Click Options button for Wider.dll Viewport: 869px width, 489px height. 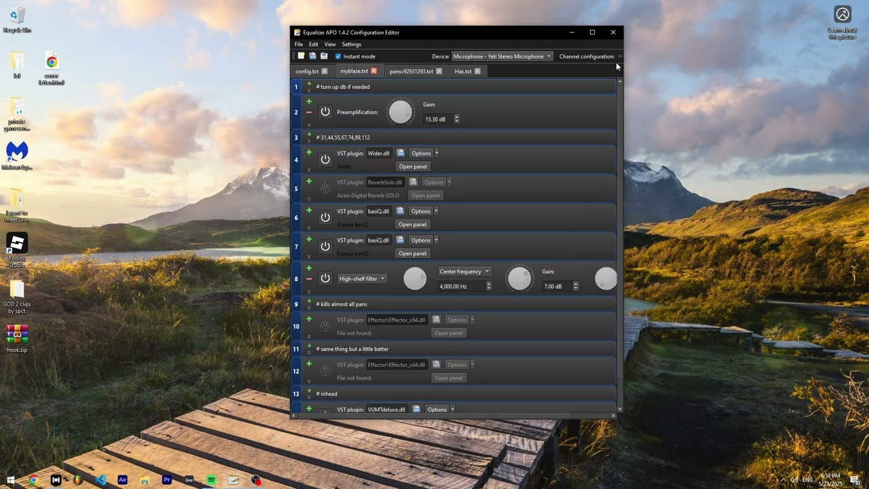[421, 153]
